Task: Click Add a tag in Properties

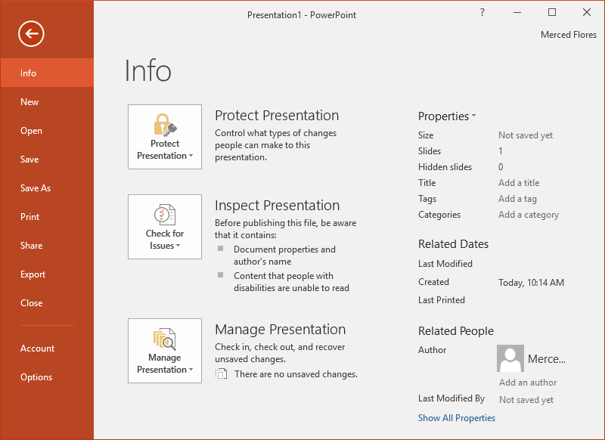Action: 517,198
